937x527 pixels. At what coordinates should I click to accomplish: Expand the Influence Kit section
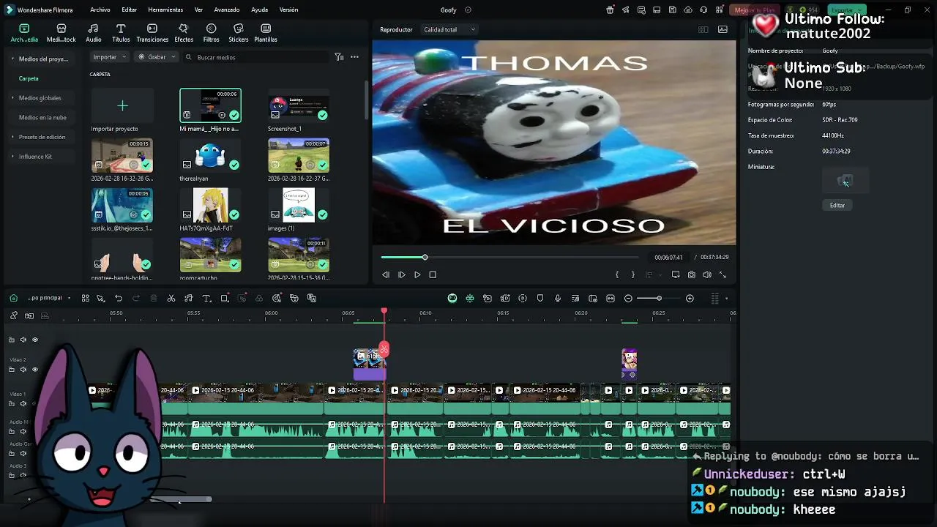(12, 157)
